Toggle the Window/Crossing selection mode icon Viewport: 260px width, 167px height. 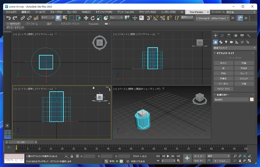point(78,18)
